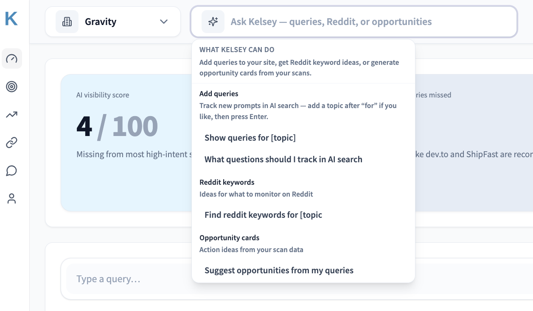Open the target tracking icon in the sidebar
The width and height of the screenshot is (533, 311).
point(12,86)
